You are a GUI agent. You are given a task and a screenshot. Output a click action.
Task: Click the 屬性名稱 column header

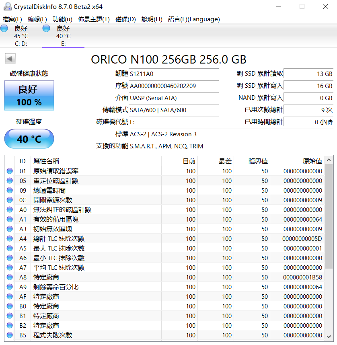pyautogui.click(x=96, y=161)
